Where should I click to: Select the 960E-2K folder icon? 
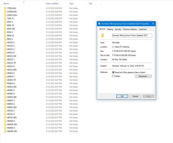5,35
